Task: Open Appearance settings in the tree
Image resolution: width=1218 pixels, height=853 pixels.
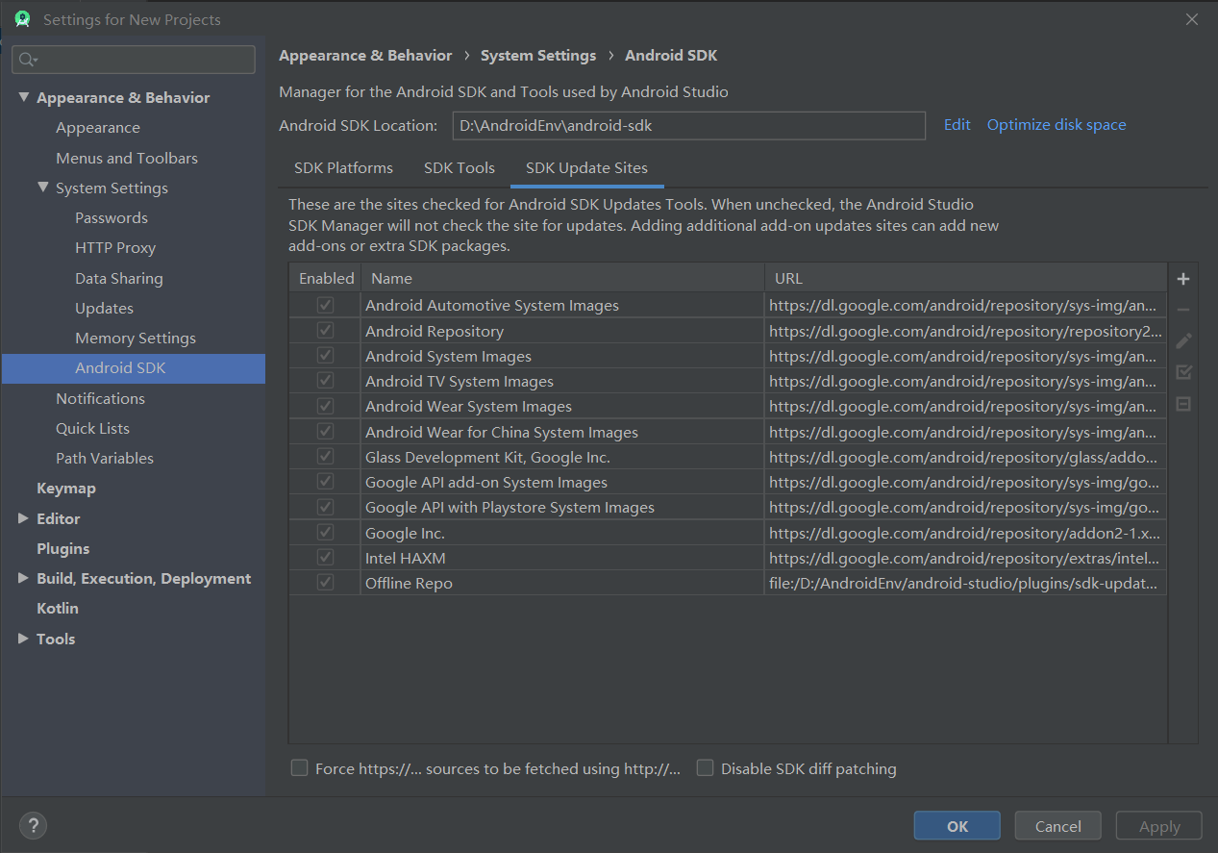Action: coord(98,128)
